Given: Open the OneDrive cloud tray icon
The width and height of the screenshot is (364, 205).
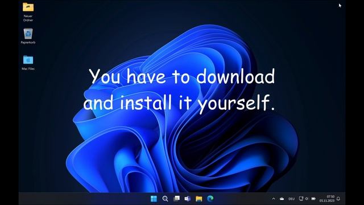Looking at the screenshot, I should point(282,199).
